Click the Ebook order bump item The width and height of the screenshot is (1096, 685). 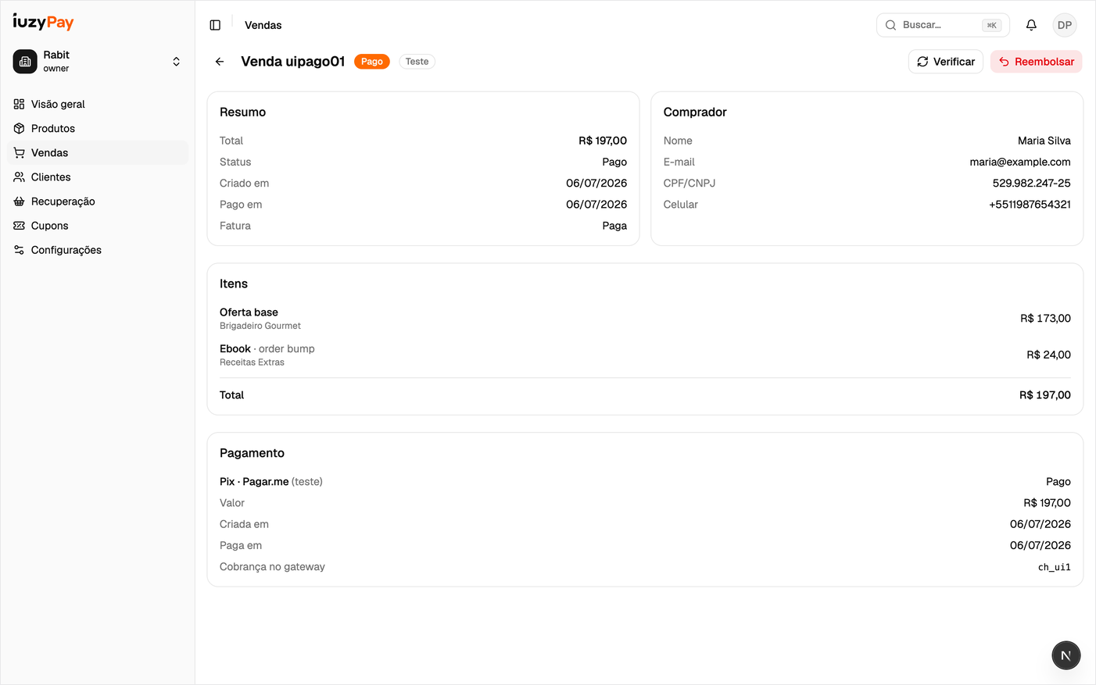[267, 348]
